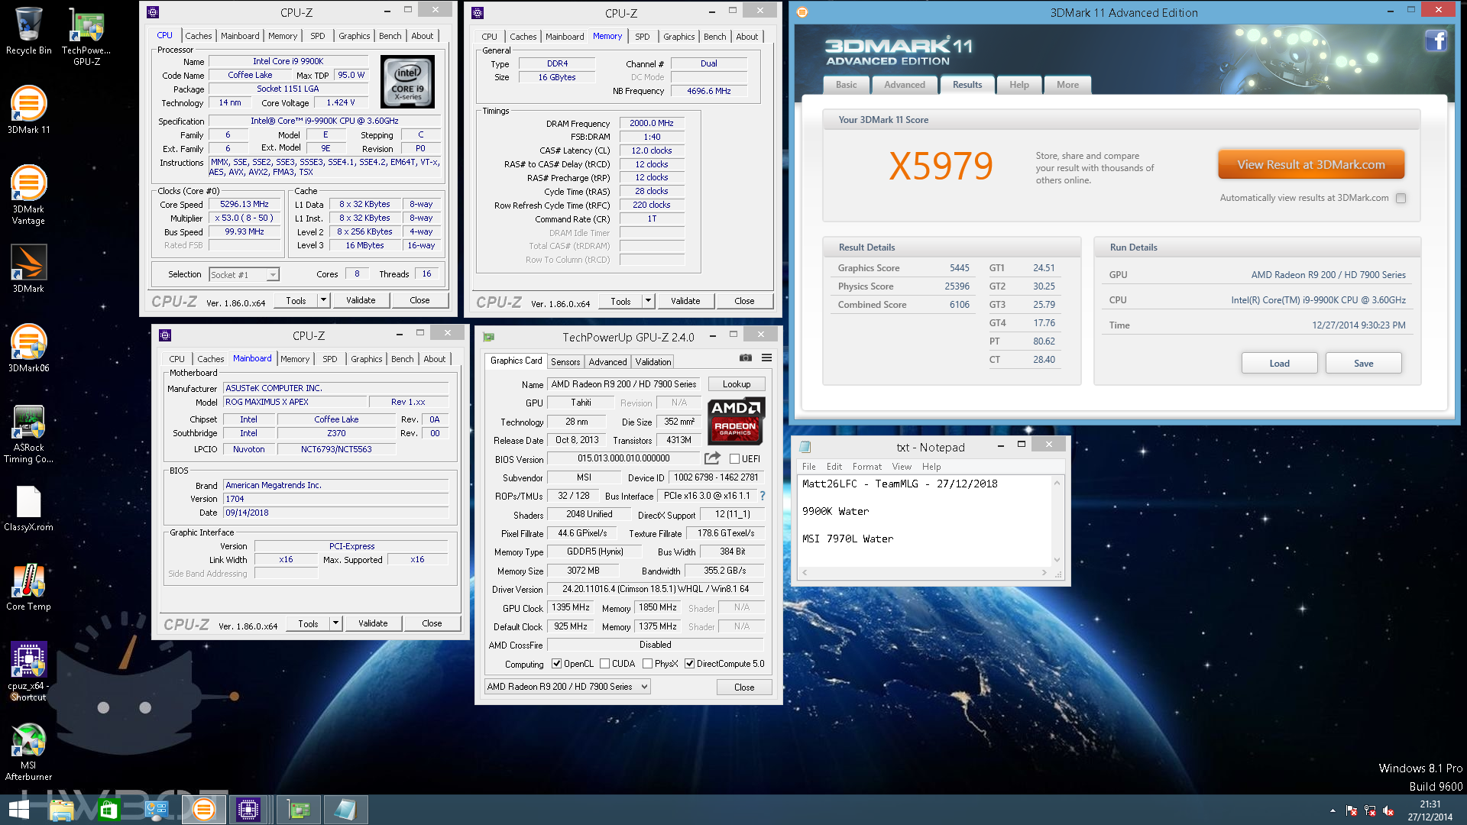This screenshot has width=1467, height=825.
Task: Click the Mainboard Model field ROG MAXIMUS X APEX
Action: 295,402
